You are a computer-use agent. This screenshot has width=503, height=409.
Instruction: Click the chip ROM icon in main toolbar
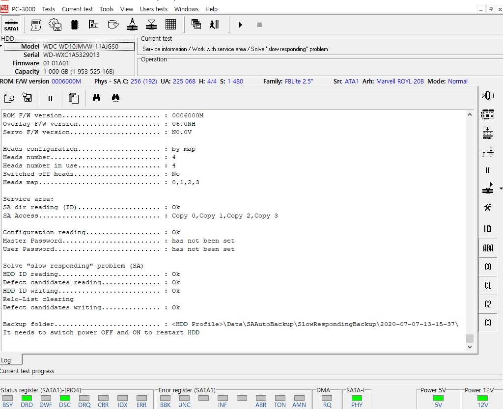pos(75,25)
